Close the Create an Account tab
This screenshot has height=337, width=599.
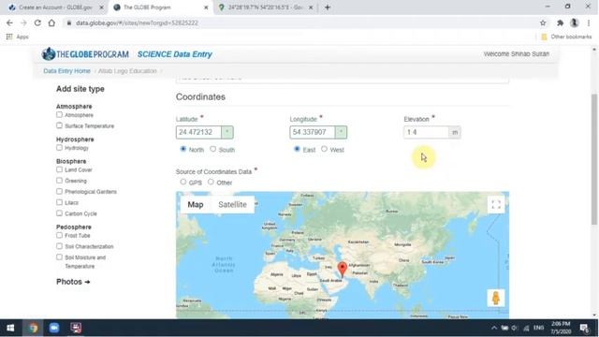click(101, 7)
